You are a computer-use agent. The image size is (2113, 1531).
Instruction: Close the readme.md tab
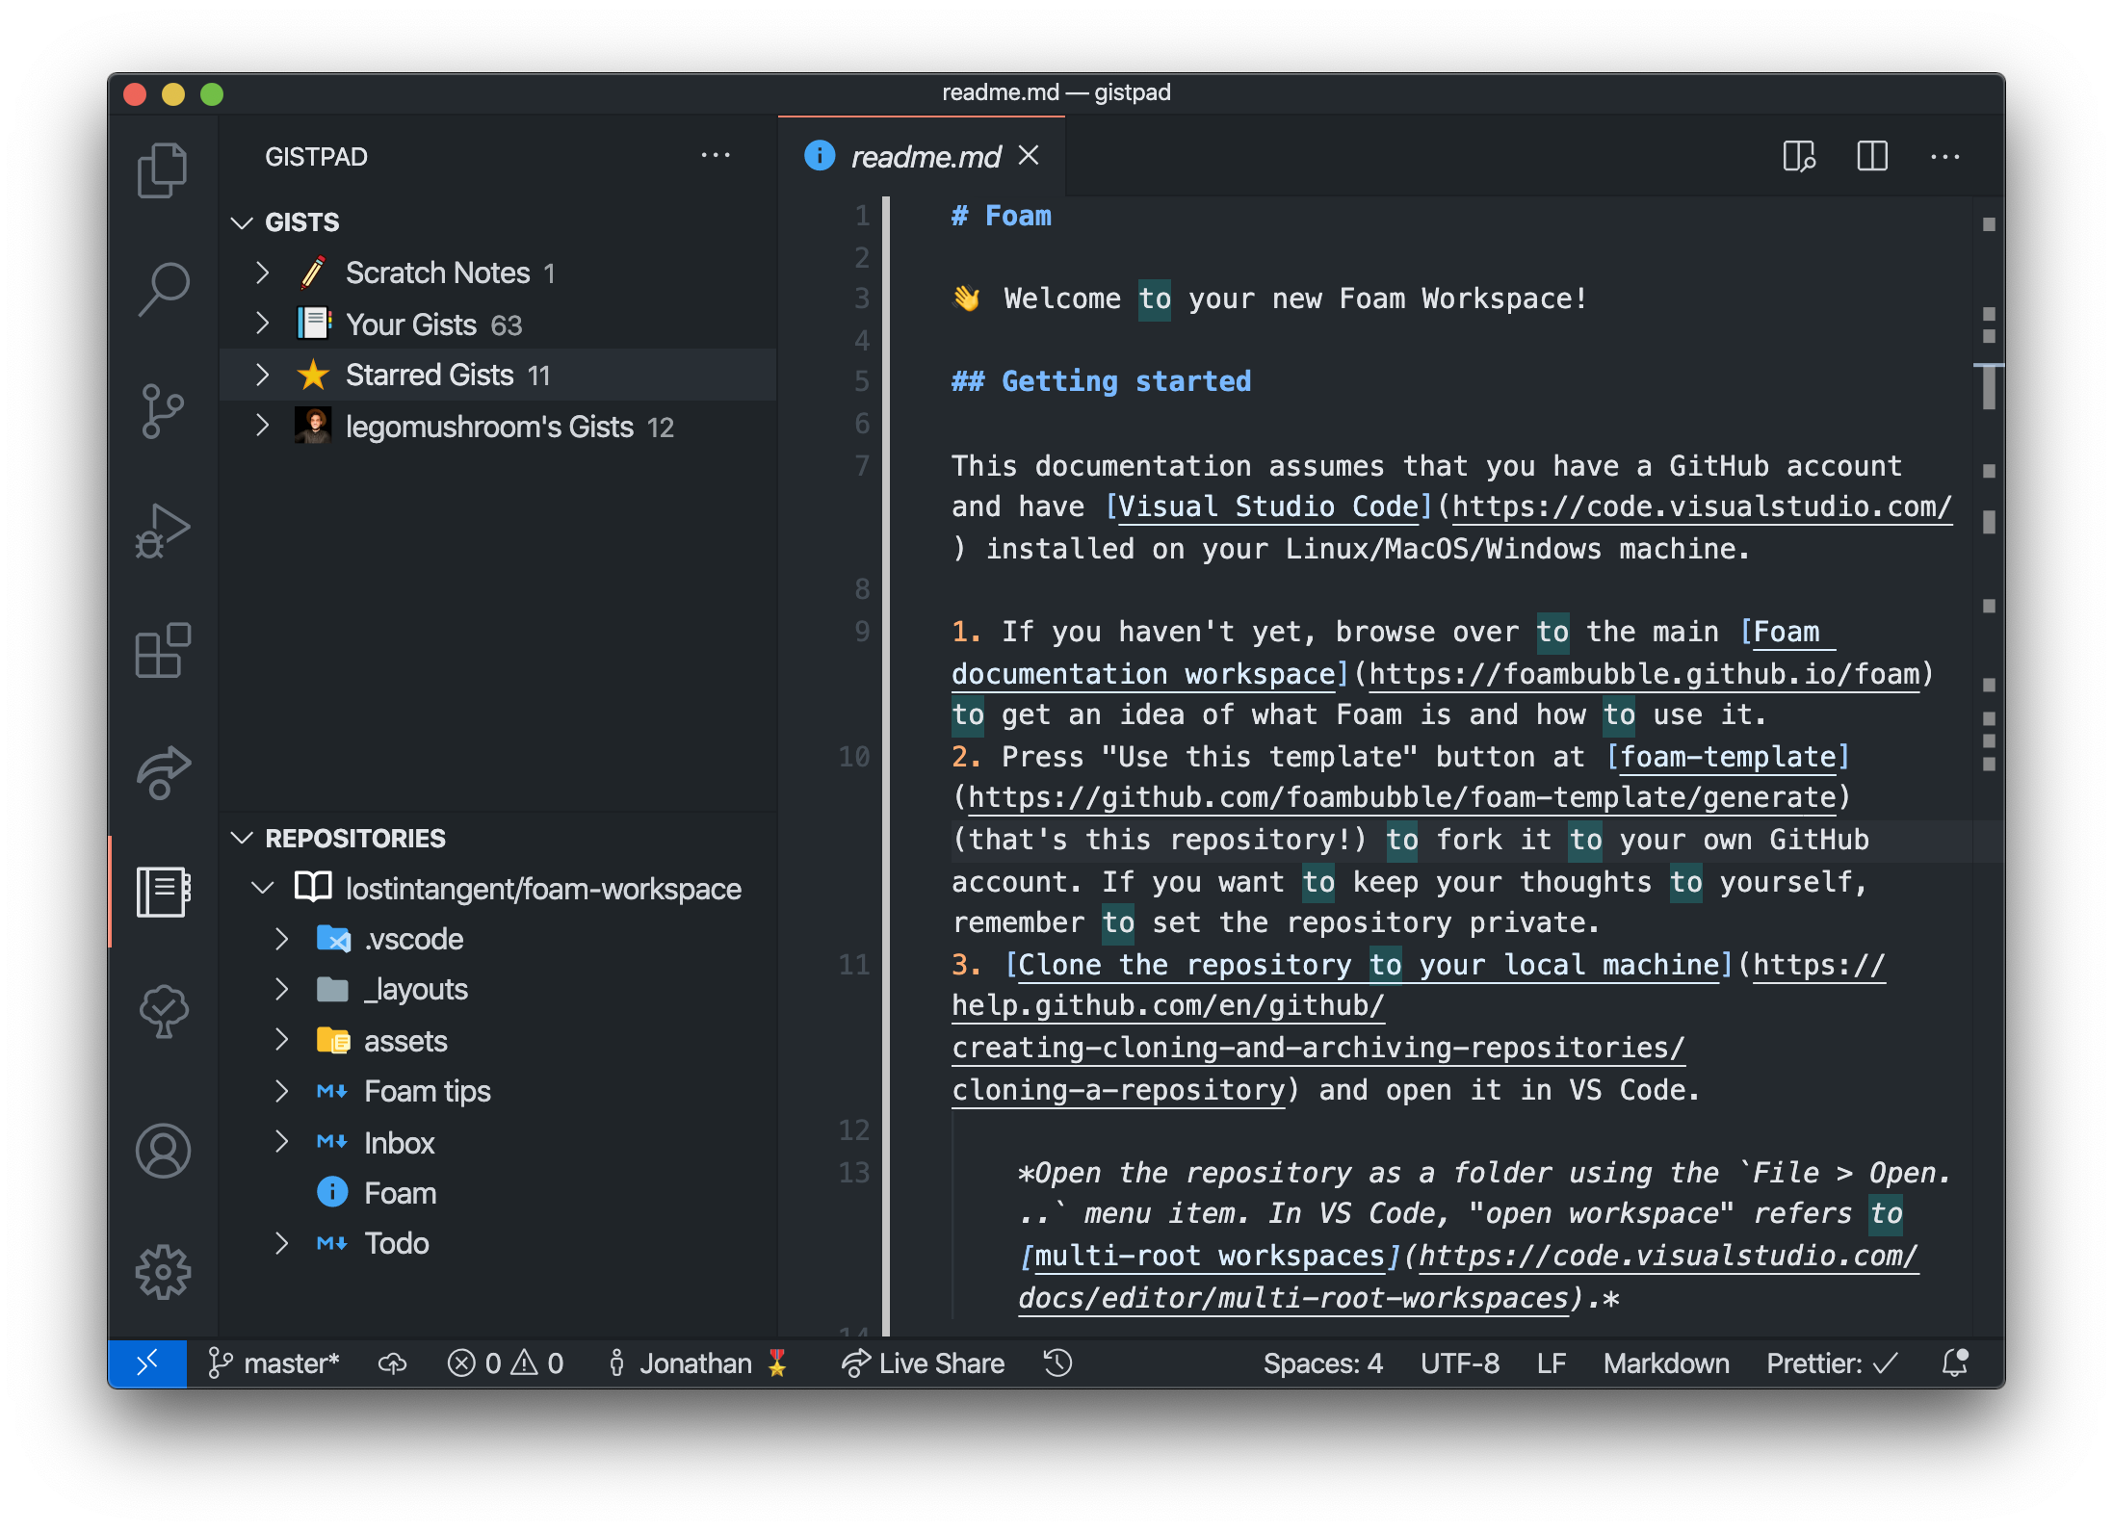(1029, 155)
